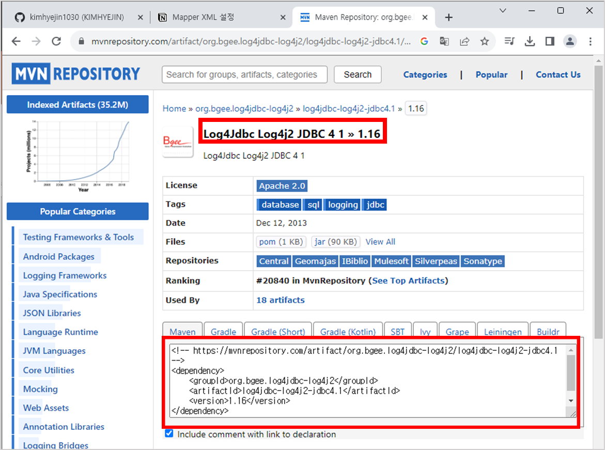The height and width of the screenshot is (450, 605).
Task: Click the Apache 2.0 license badge
Action: click(282, 185)
